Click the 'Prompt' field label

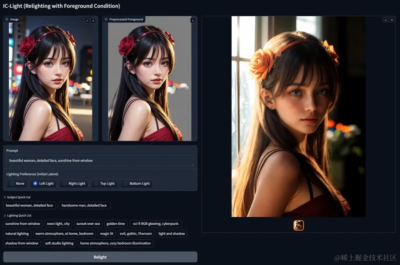(x=12, y=151)
